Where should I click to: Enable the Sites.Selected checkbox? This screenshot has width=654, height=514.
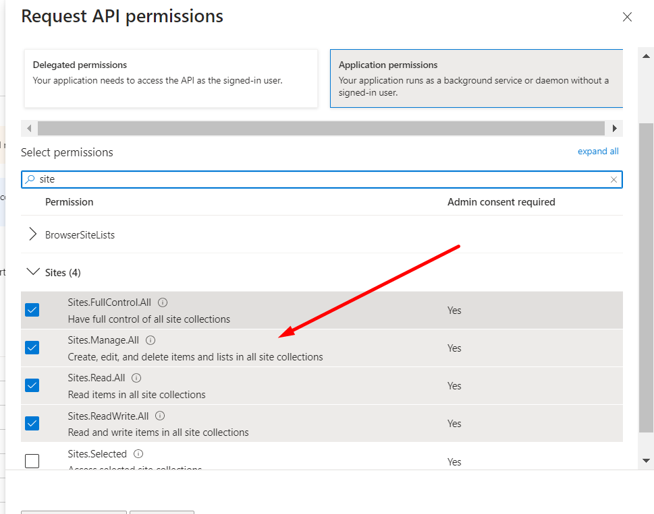32,461
